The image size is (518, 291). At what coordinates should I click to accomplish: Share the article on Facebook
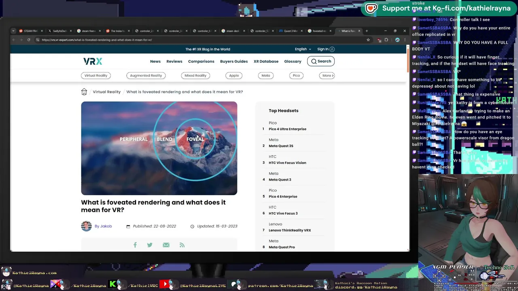click(135, 245)
